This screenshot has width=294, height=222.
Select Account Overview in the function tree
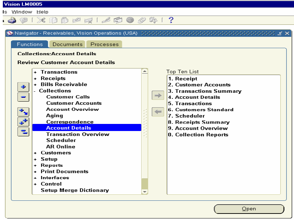pos(72,109)
